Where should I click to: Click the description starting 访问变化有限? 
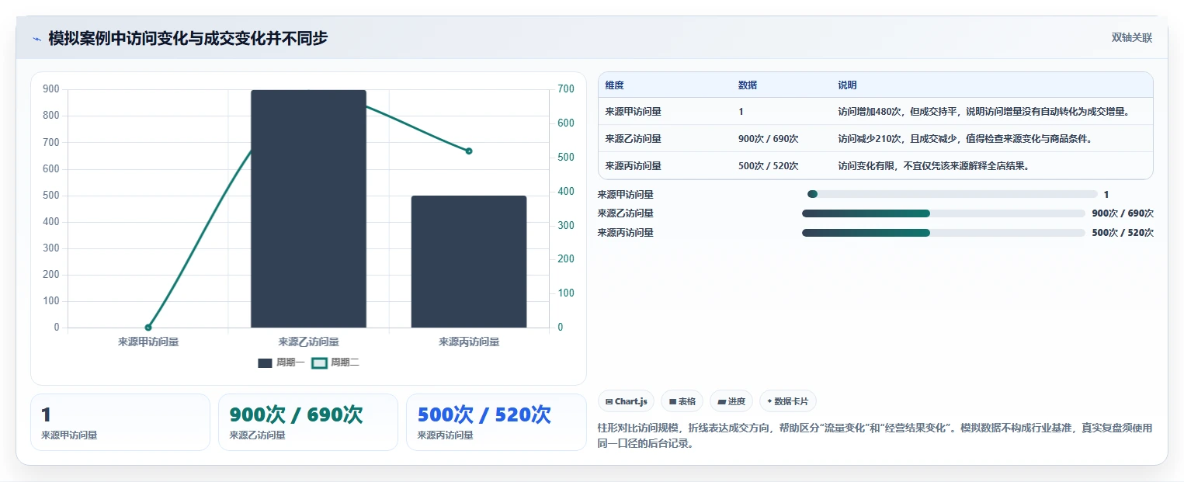click(933, 166)
